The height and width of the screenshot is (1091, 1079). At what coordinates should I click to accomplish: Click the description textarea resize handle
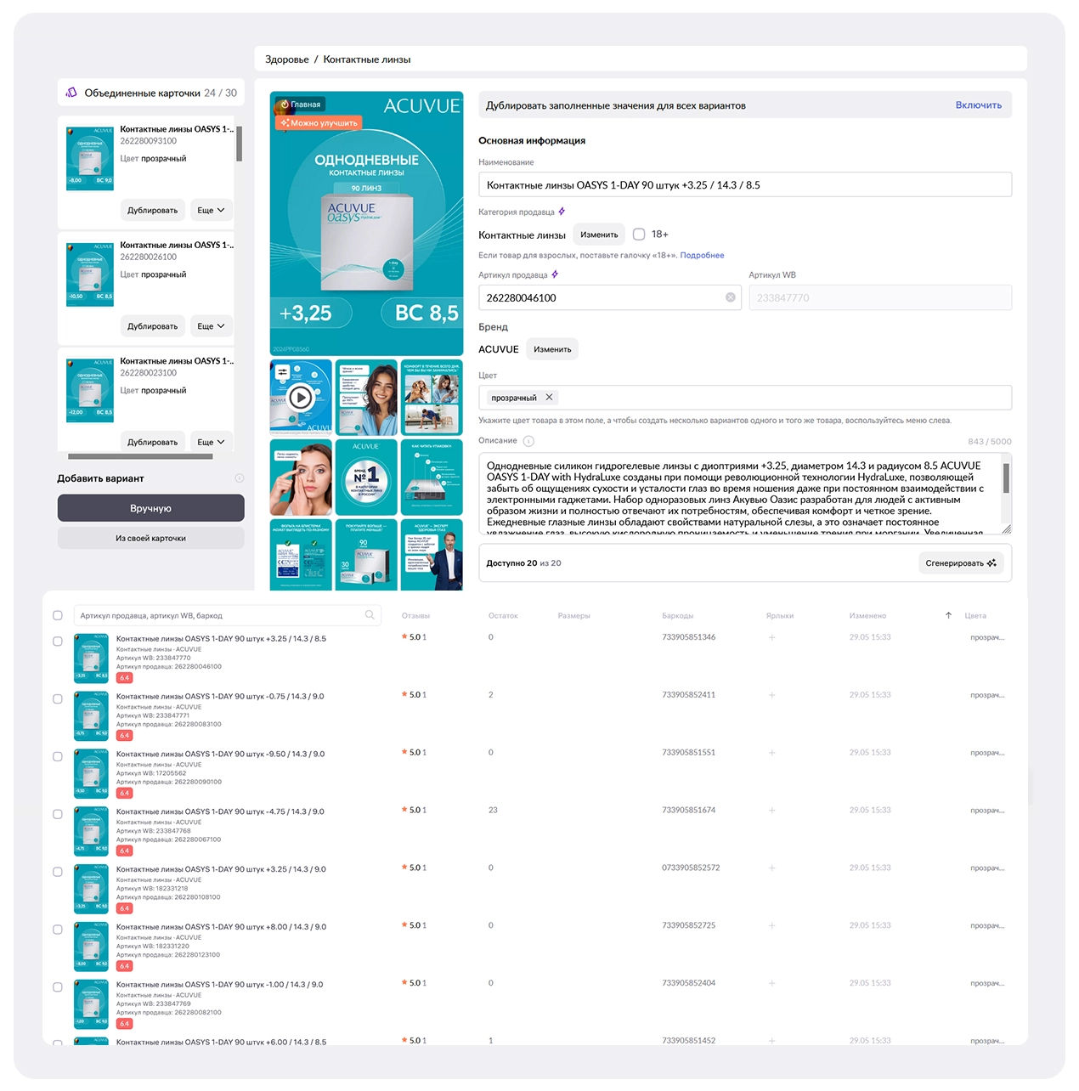(1007, 529)
